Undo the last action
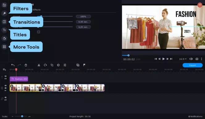205x119 pixels. 13,65
